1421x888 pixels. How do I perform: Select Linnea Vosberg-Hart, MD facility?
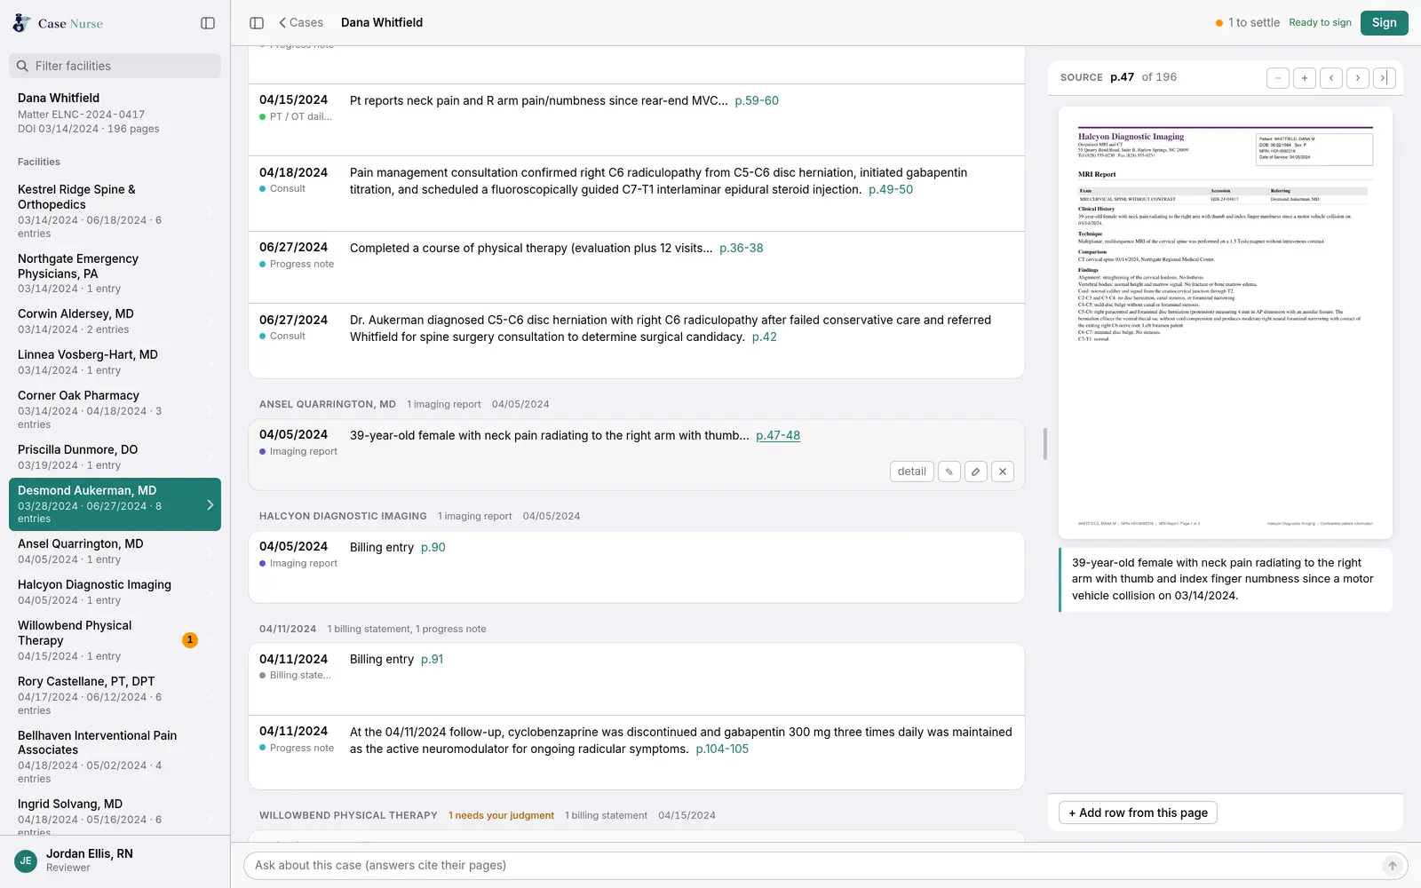tap(115, 362)
